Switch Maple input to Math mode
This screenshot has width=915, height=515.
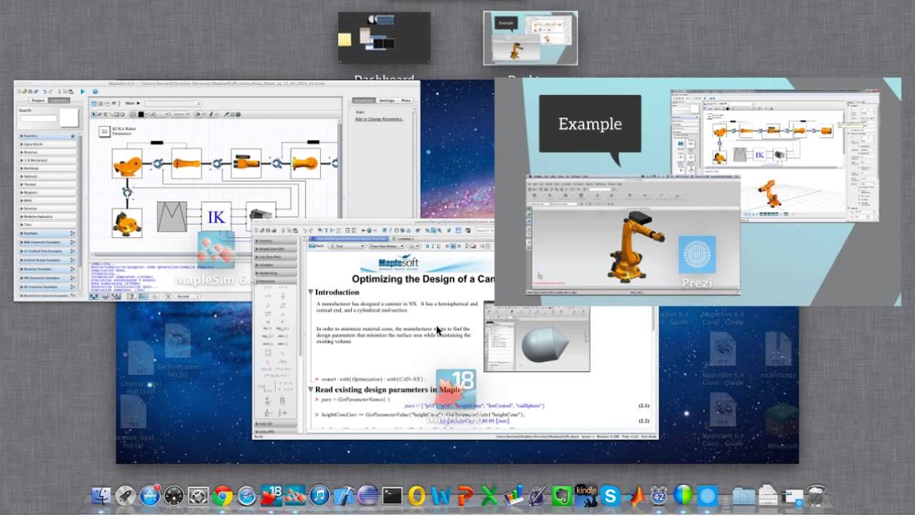click(320, 246)
